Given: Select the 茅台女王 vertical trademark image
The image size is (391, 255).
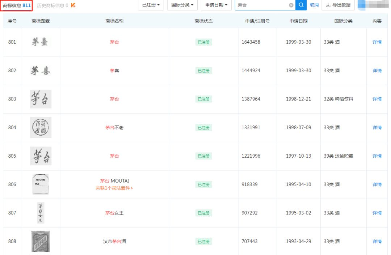Looking at the screenshot, I should tap(41, 213).
